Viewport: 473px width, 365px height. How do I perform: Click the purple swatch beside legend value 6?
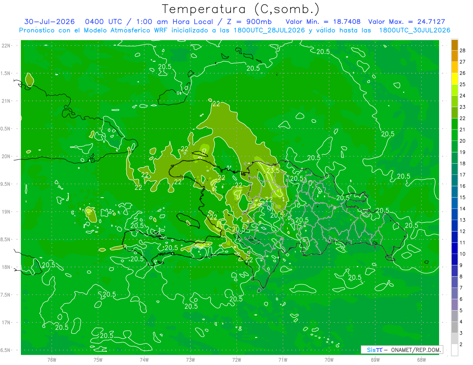pos(455,305)
